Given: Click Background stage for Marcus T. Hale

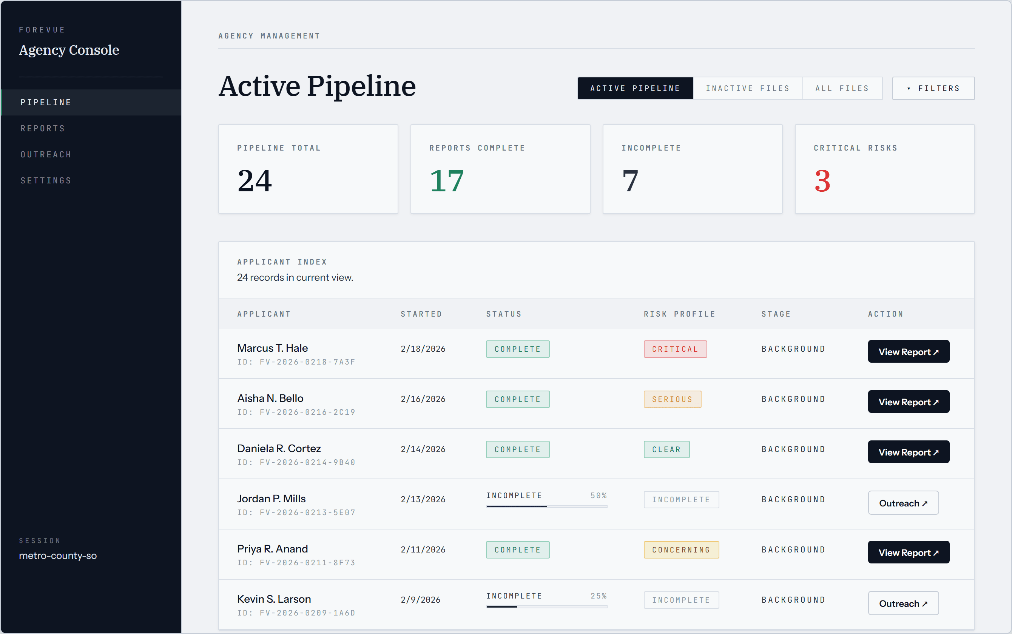Looking at the screenshot, I should click(793, 349).
